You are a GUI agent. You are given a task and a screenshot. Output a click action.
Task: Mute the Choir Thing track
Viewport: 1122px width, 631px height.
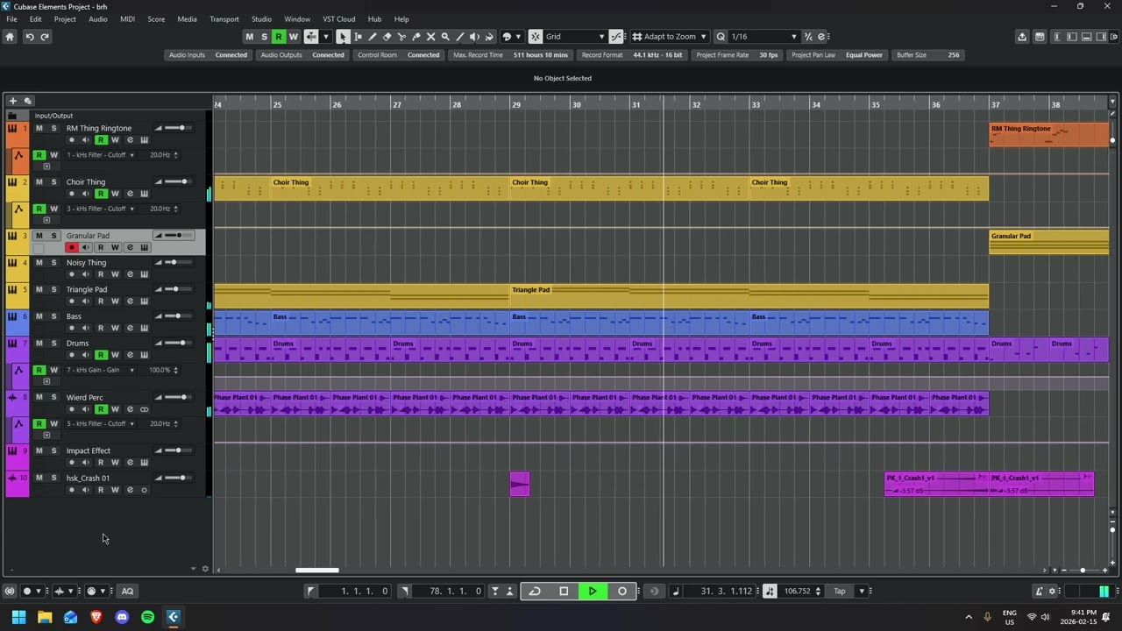pyautogui.click(x=39, y=181)
